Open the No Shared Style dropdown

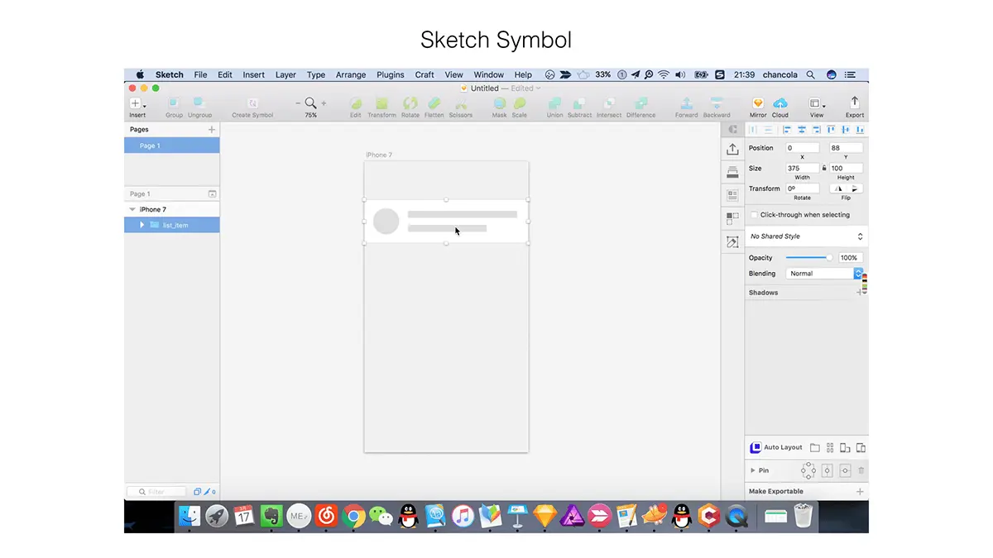coord(806,236)
